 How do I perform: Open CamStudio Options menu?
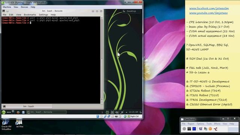[x=200, y=124]
